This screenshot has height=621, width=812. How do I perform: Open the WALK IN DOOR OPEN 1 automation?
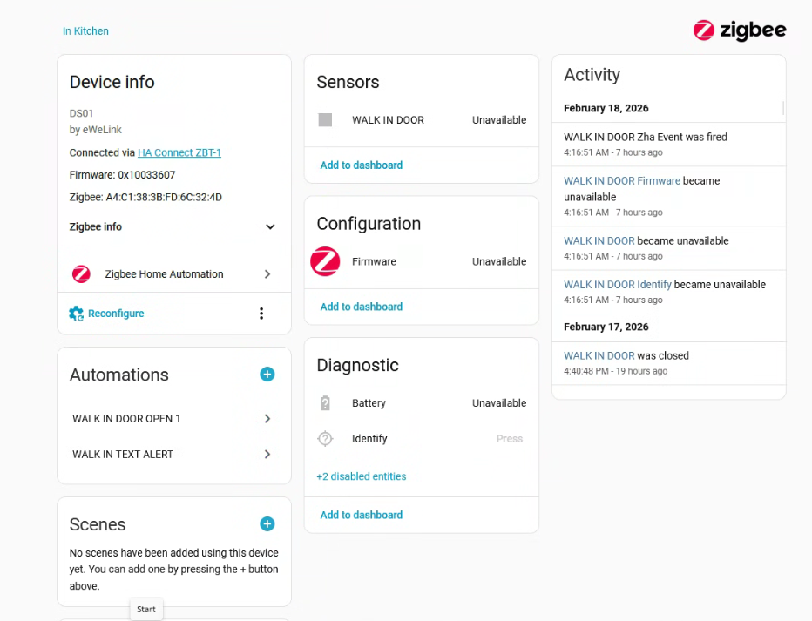(173, 419)
